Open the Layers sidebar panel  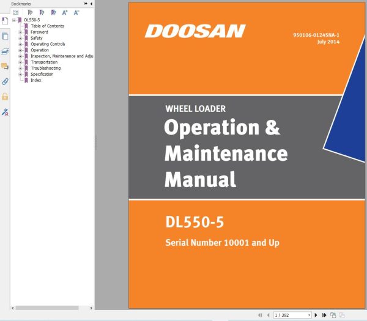(x=5, y=51)
